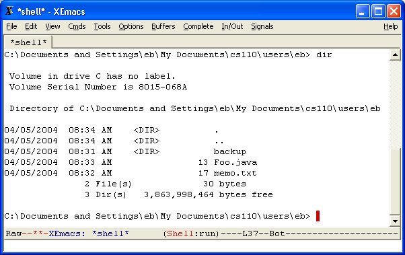Open the Tools menu
Image resolution: width=405 pixels, height=255 pixels.
click(102, 26)
